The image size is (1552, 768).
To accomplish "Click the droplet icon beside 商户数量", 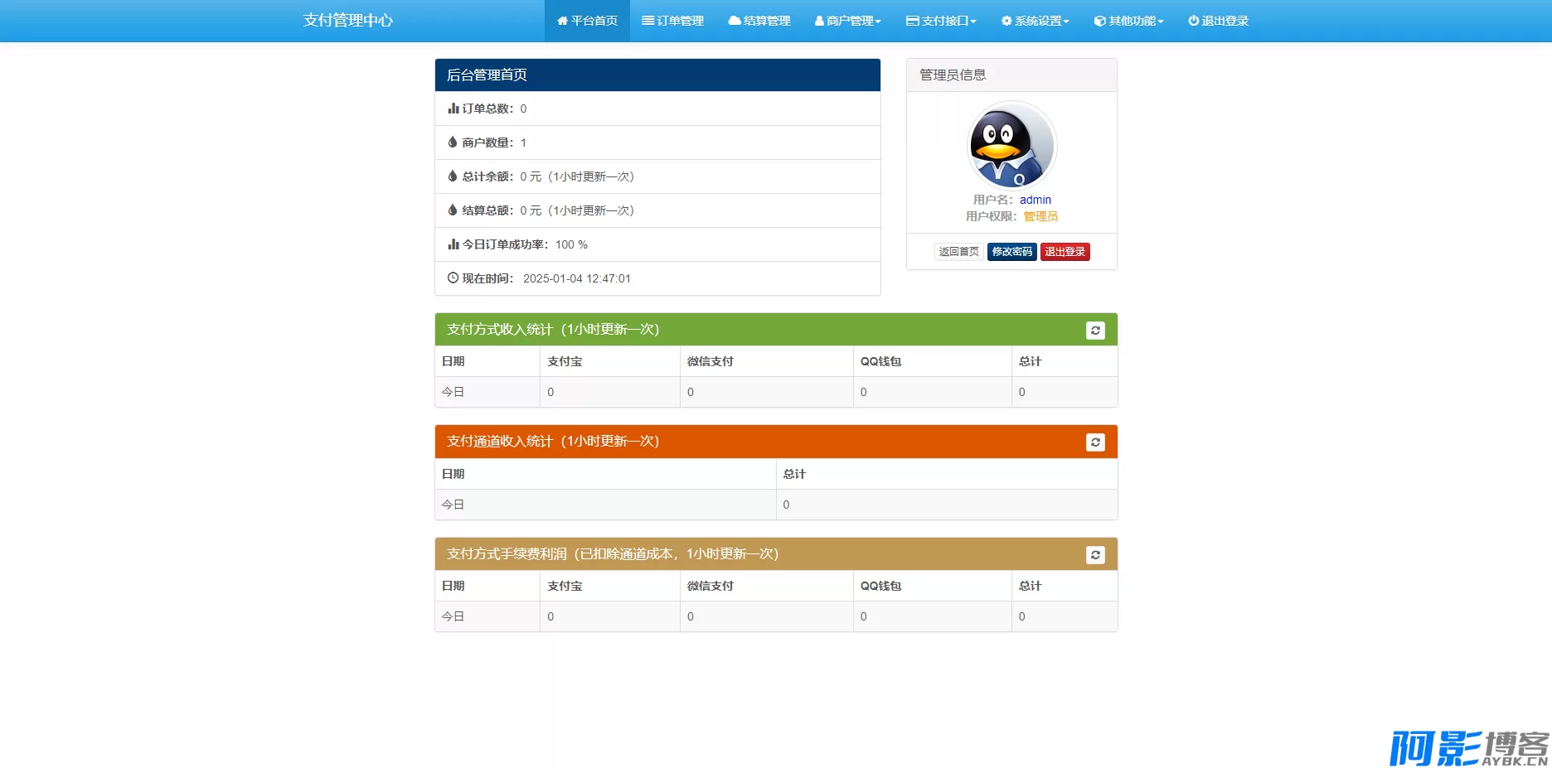I will 453,142.
